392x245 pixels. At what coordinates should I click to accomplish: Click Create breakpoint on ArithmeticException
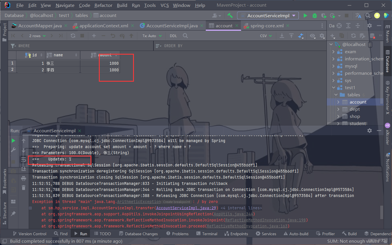click(176, 202)
